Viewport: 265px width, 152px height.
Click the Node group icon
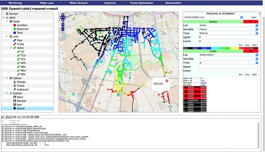pos(11,21)
